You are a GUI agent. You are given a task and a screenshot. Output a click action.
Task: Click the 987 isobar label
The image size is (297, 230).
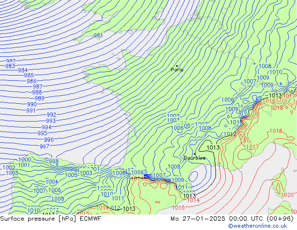tap(37, 86)
